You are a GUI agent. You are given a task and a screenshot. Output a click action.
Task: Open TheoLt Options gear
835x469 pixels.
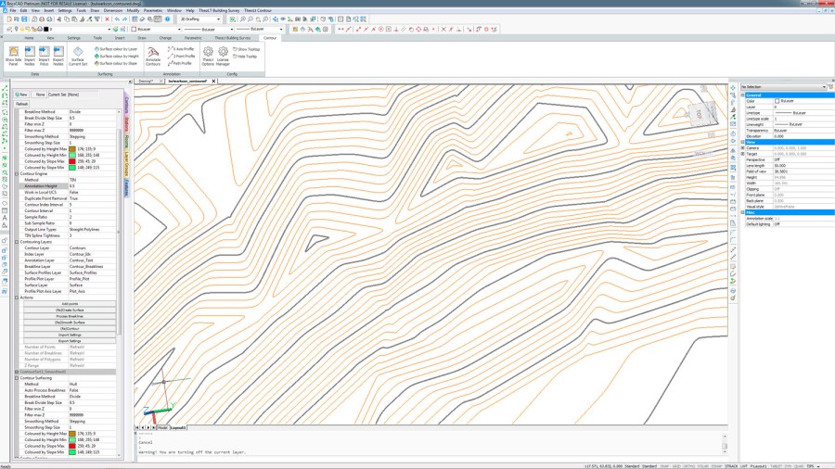(x=208, y=56)
